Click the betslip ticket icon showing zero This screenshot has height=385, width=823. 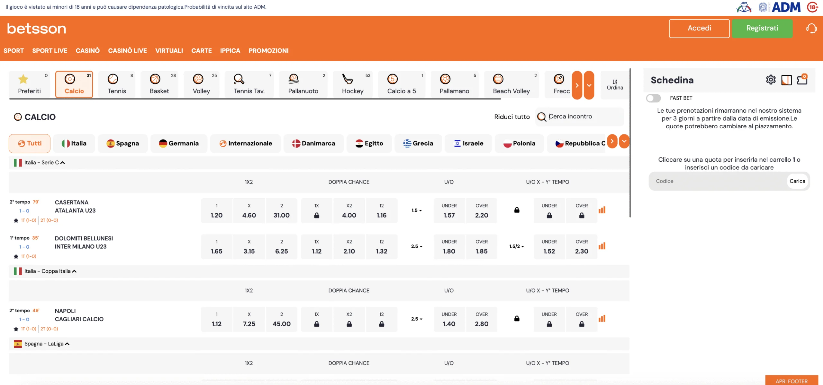tap(802, 80)
